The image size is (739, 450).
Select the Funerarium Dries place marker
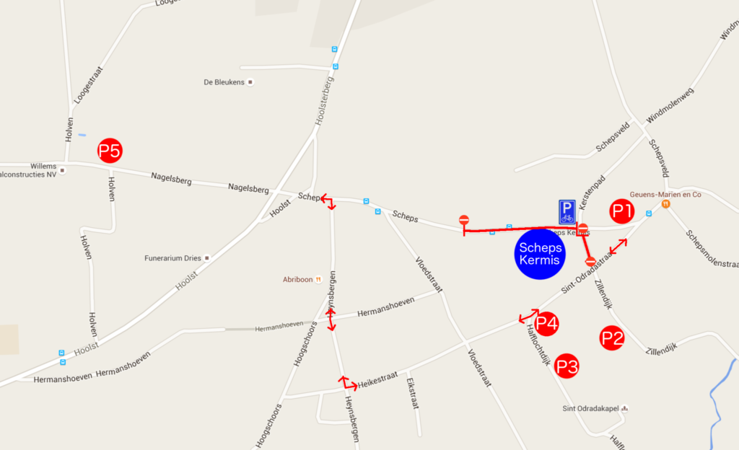(x=206, y=258)
